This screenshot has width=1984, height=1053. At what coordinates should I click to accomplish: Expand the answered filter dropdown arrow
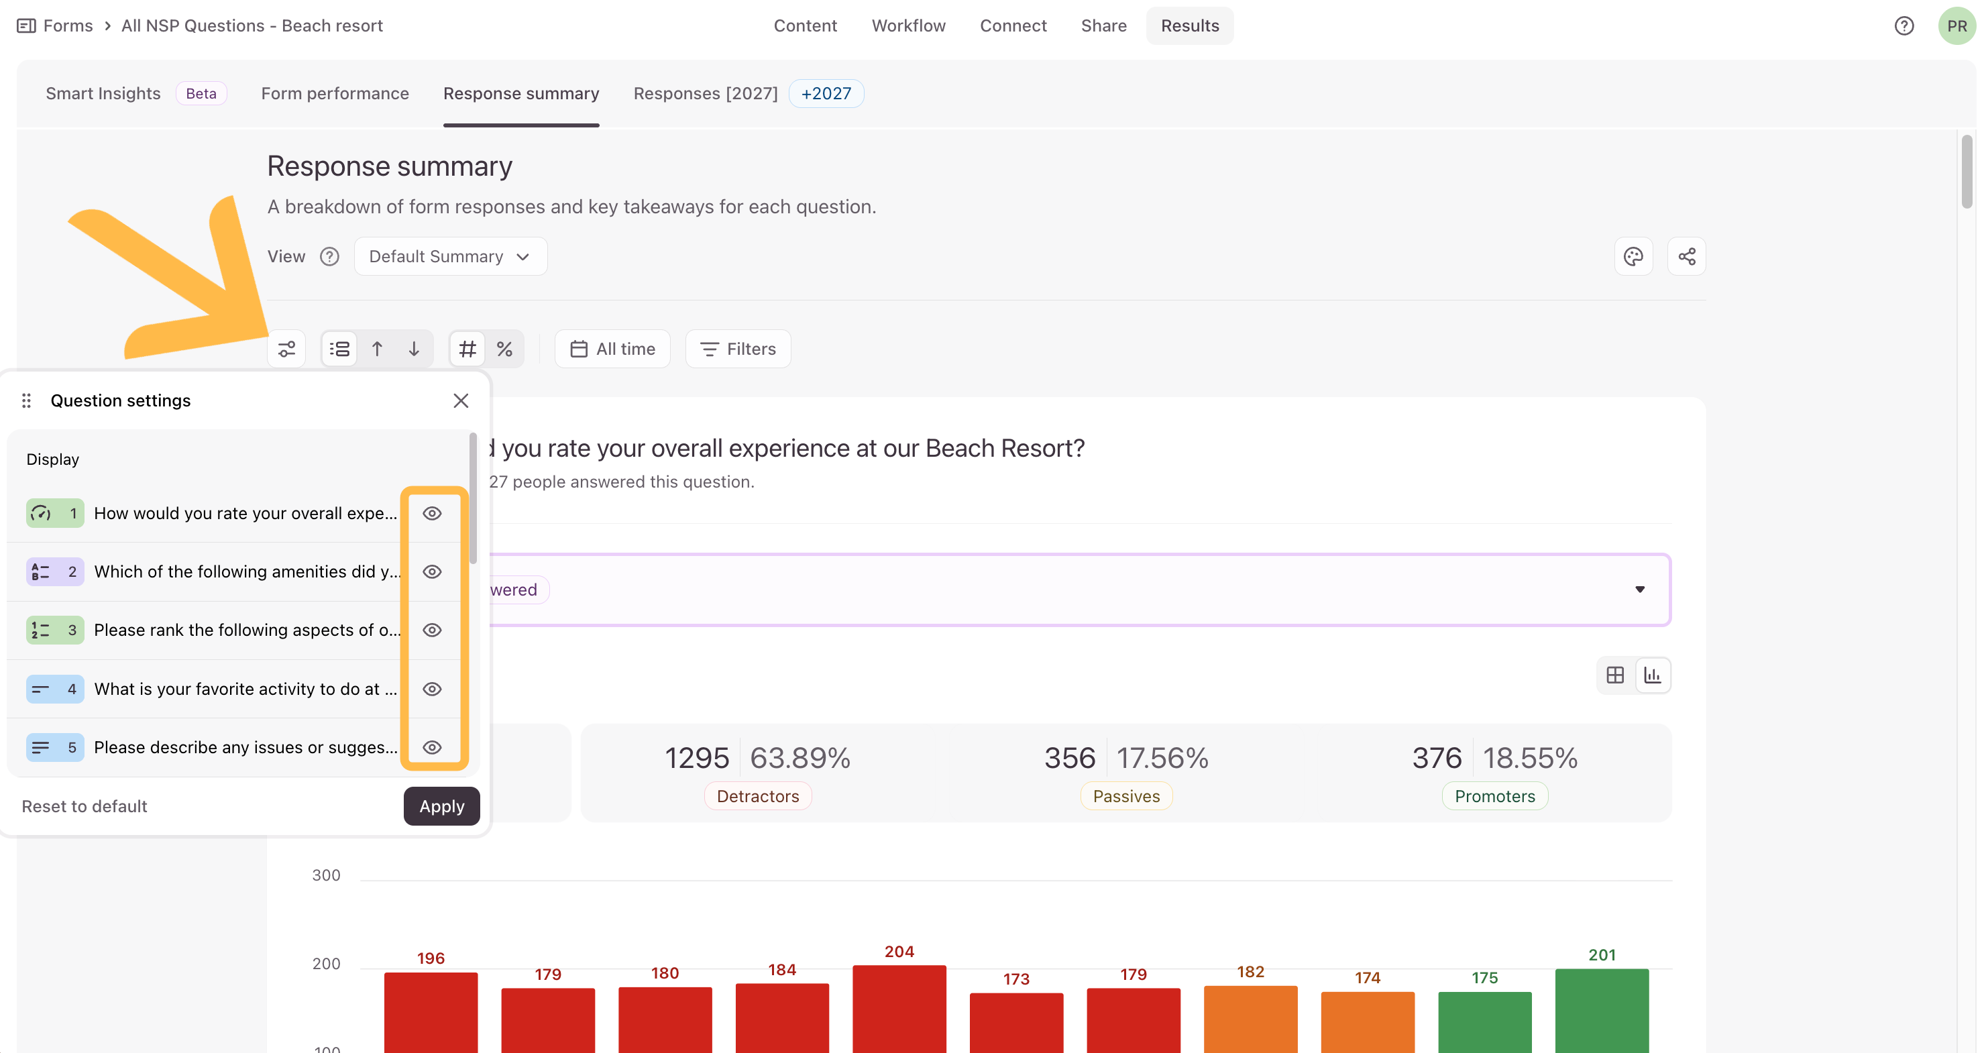[x=1640, y=590]
